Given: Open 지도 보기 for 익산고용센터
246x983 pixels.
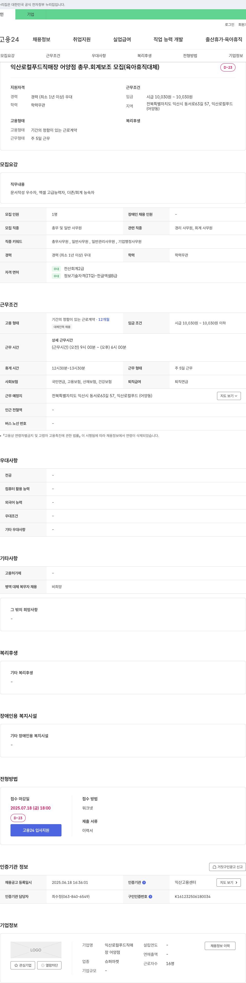Looking at the screenshot, I should pyautogui.click(x=229, y=882).
